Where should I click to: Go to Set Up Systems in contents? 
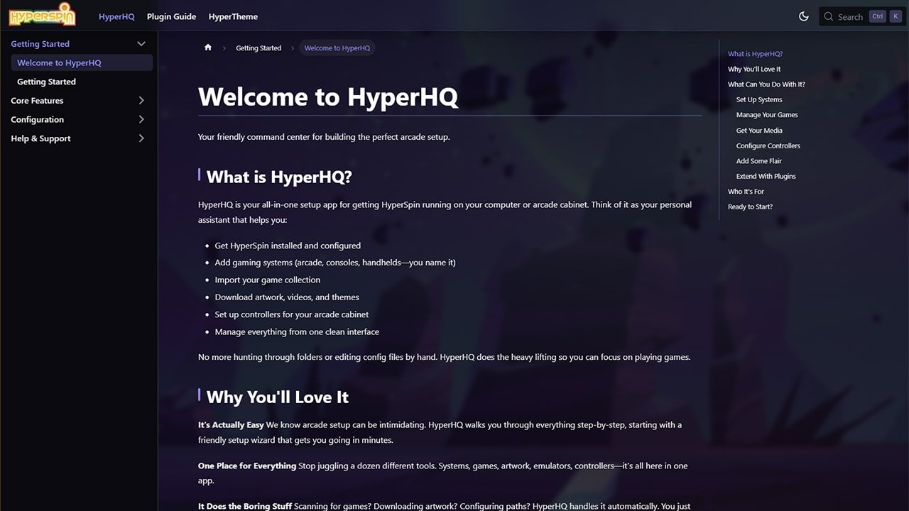[758, 99]
